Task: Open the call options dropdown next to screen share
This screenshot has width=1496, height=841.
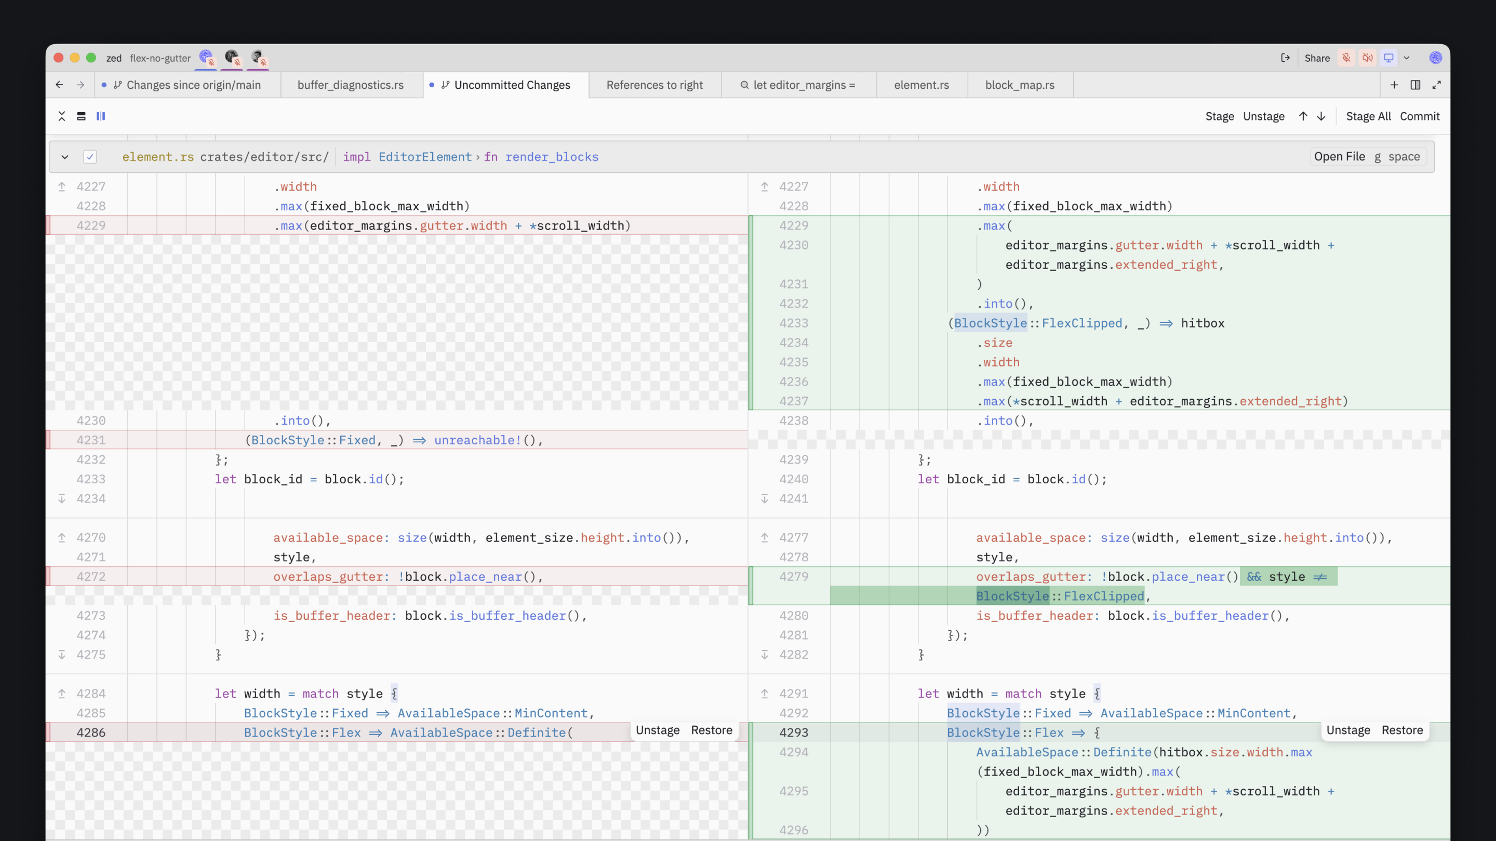Action: 1407,58
